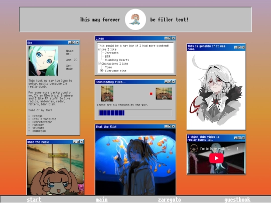
Task: Click the animegao favs item
Action: (x=39, y=131)
